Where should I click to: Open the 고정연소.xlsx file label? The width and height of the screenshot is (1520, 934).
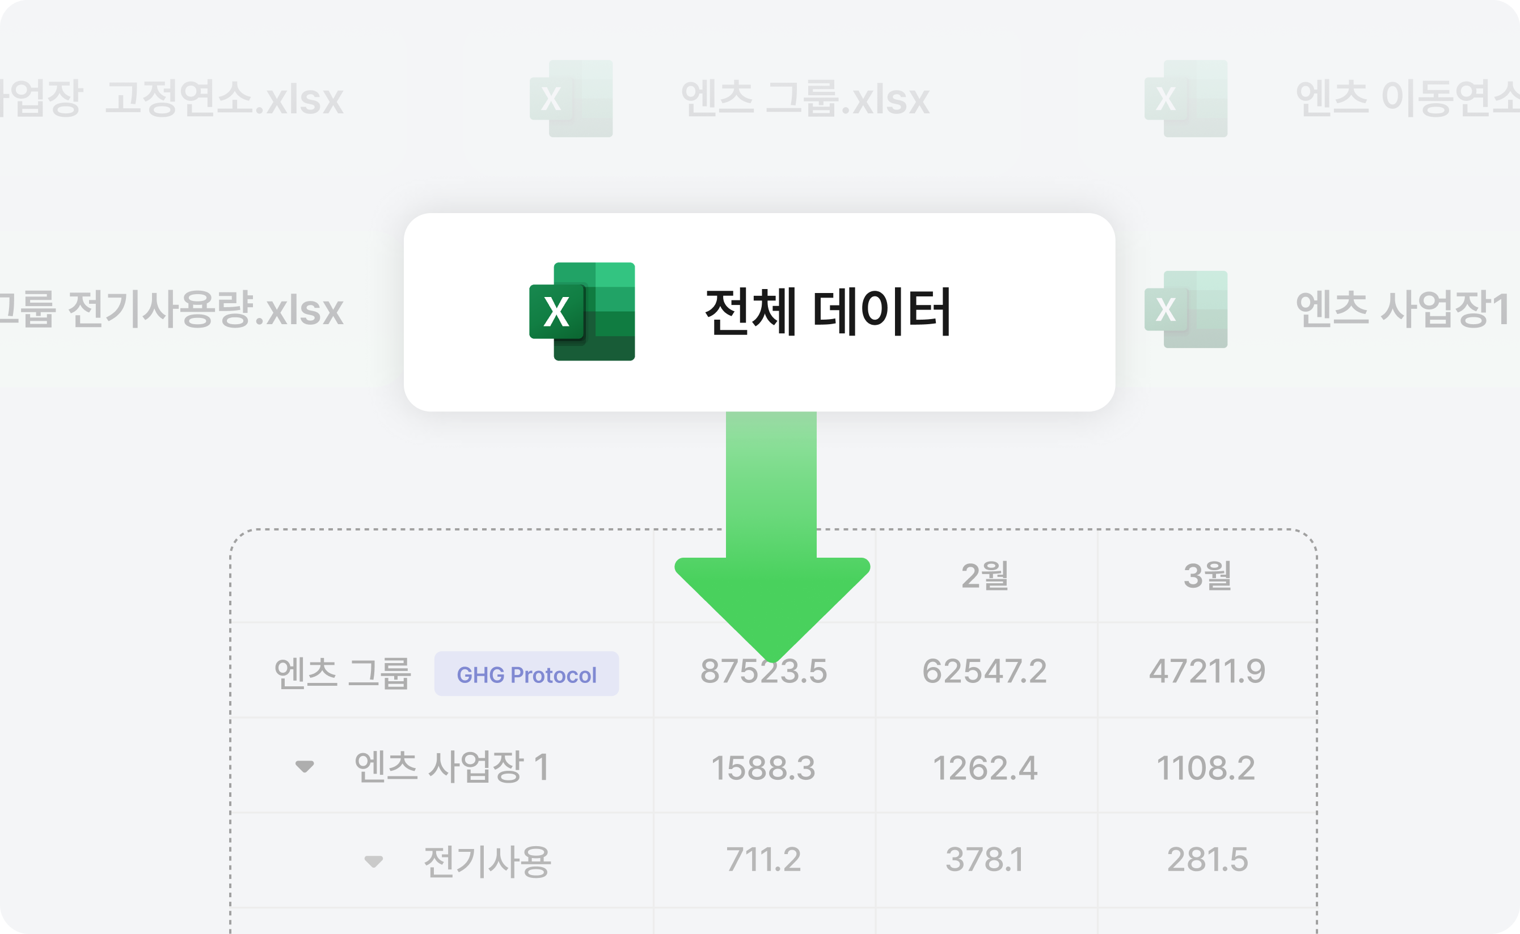[x=224, y=99]
